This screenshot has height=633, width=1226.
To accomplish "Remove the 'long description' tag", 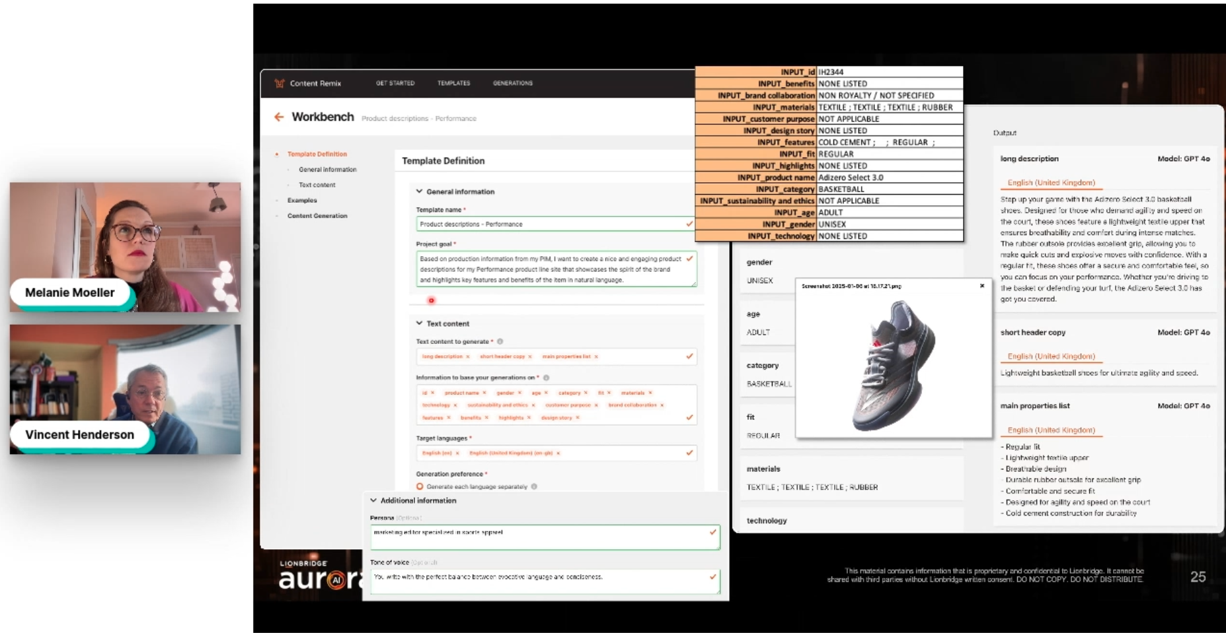I will click(468, 356).
